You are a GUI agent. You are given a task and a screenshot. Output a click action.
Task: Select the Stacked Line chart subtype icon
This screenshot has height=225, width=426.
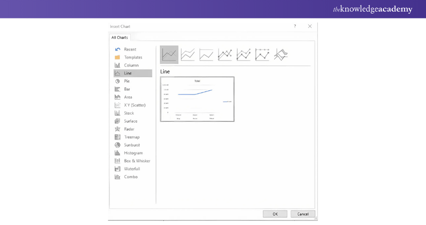[188, 54]
